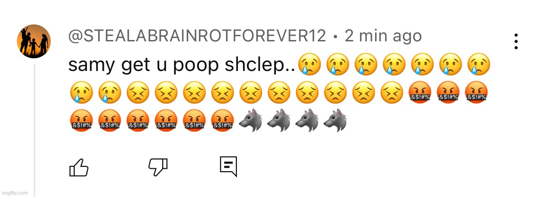Click the last wolf emoji
Viewport: 550px width, 197px height.
[335, 120]
